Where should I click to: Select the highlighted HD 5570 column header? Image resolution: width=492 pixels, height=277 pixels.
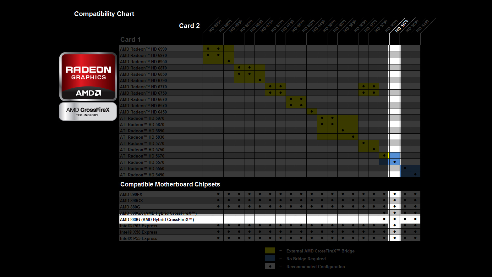(x=402, y=26)
